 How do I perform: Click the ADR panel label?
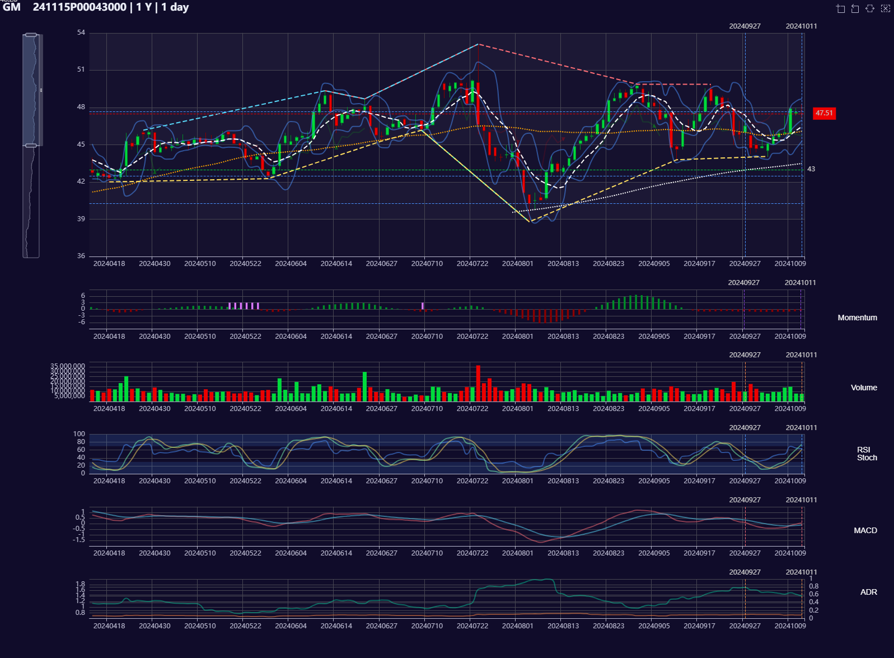click(x=868, y=592)
